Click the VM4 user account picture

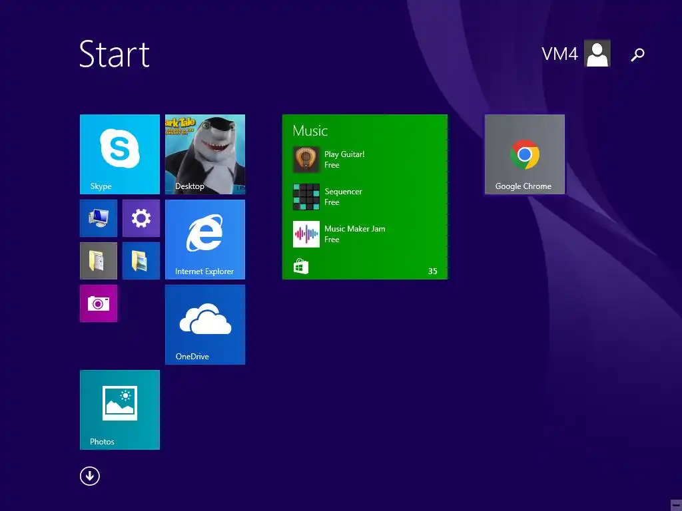coord(597,53)
